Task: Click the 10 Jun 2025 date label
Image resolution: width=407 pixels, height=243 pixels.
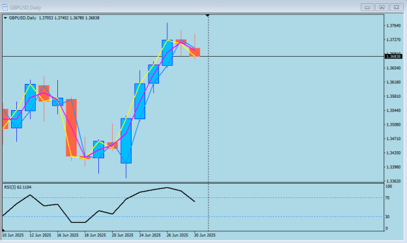Action: (x=13, y=235)
